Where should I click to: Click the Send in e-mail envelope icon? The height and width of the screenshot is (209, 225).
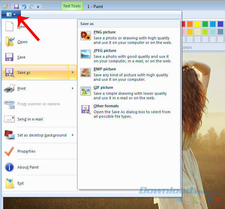[9, 119]
